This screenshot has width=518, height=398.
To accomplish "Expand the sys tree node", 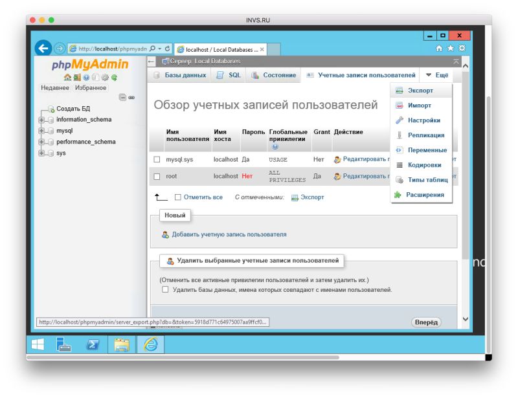I will [41, 153].
